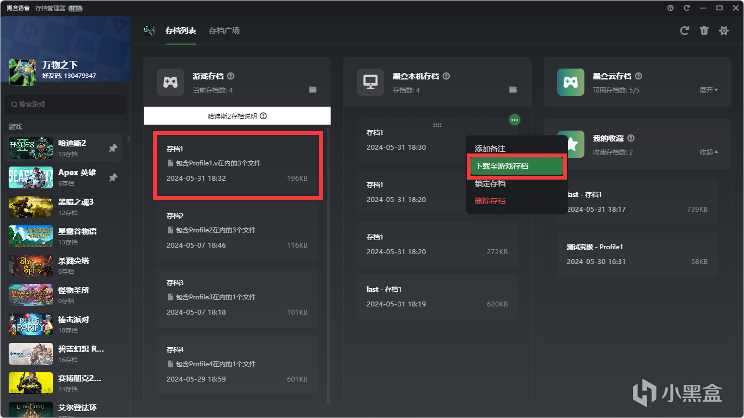Image resolution: width=744 pixels, height=418 pixels.
Task: Click 好友码: 130479347 text
Action: [x=69, y=76]
